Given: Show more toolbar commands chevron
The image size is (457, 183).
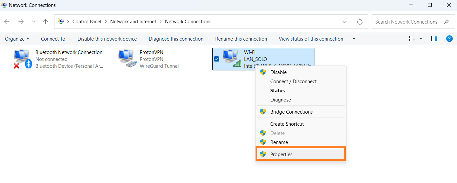Looking at the screenshot, I should pos(354,39).
